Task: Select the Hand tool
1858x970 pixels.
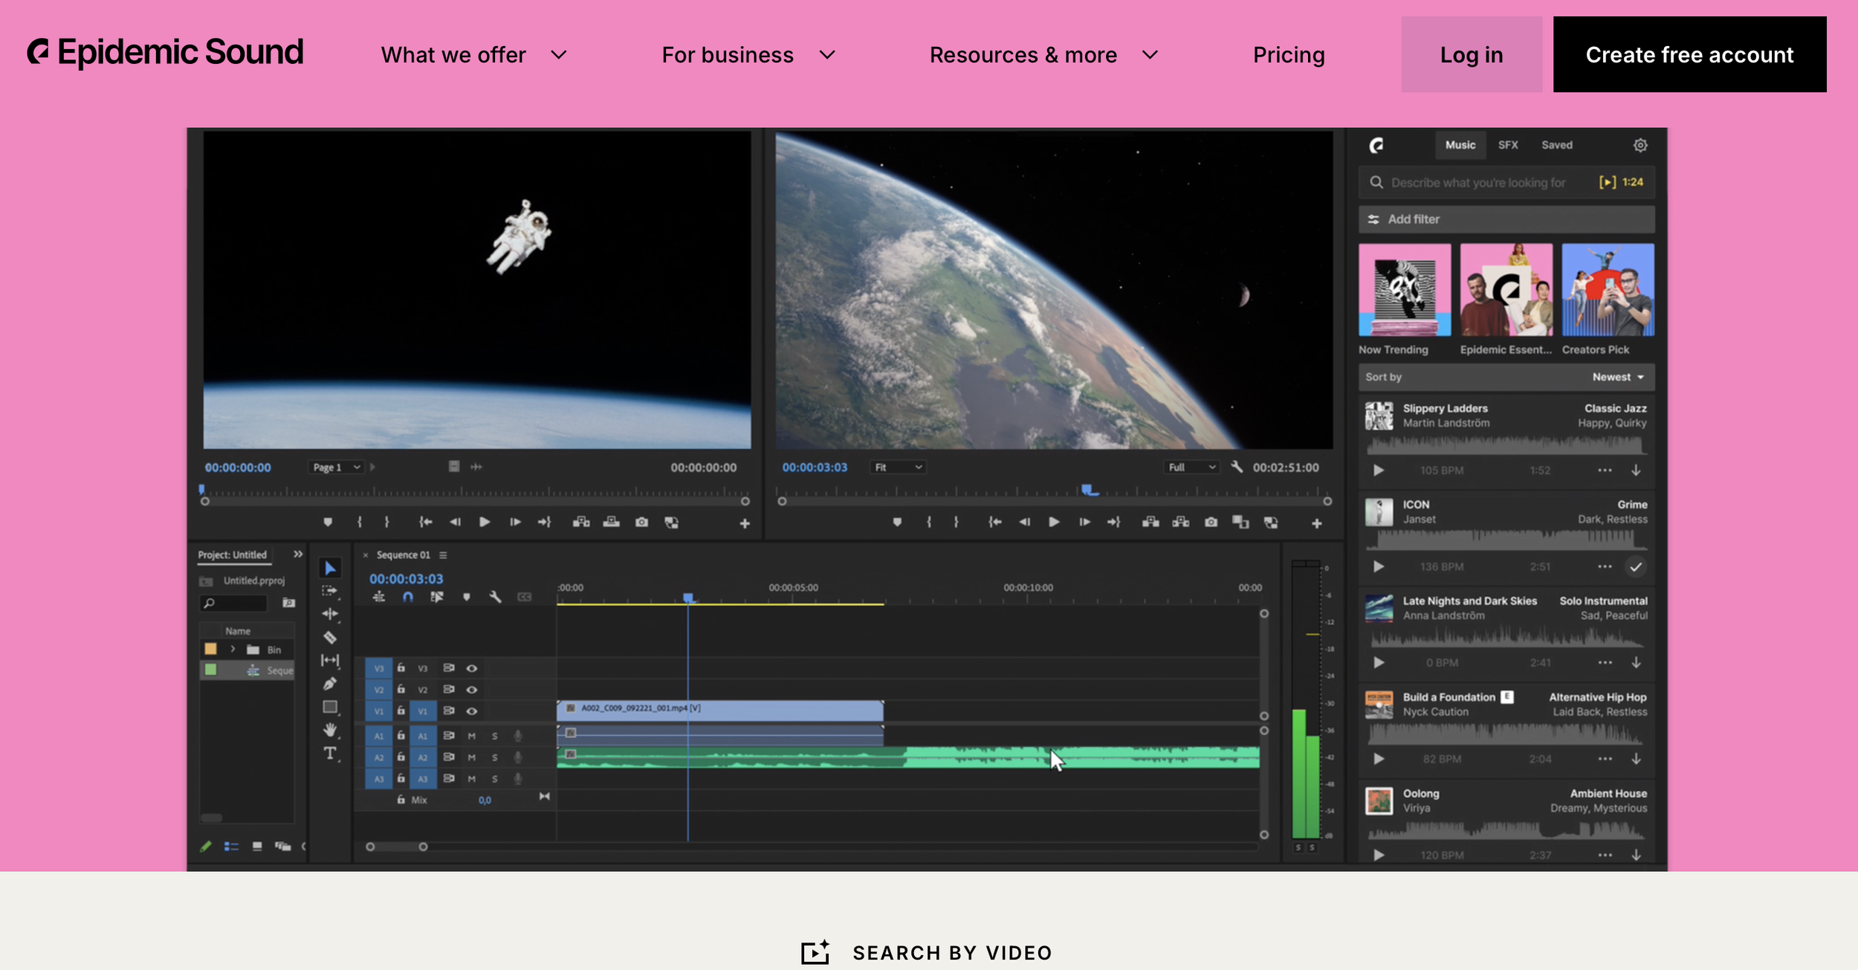Action: (x=330, y=730)
